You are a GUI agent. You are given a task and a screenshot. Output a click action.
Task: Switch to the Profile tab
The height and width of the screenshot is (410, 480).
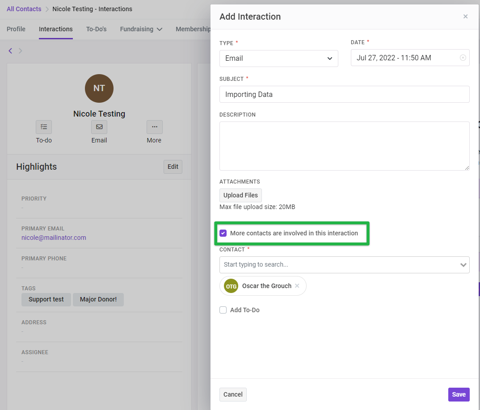(16, 29)
